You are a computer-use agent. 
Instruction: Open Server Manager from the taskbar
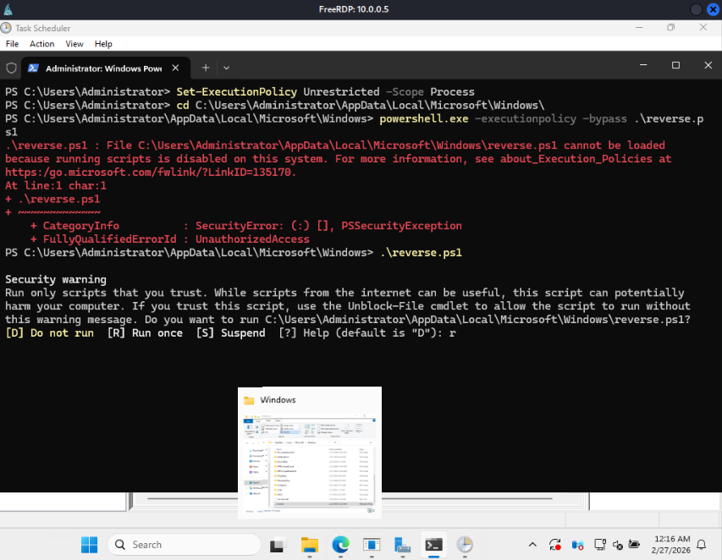pyautogui.click(x=402, y=545)
